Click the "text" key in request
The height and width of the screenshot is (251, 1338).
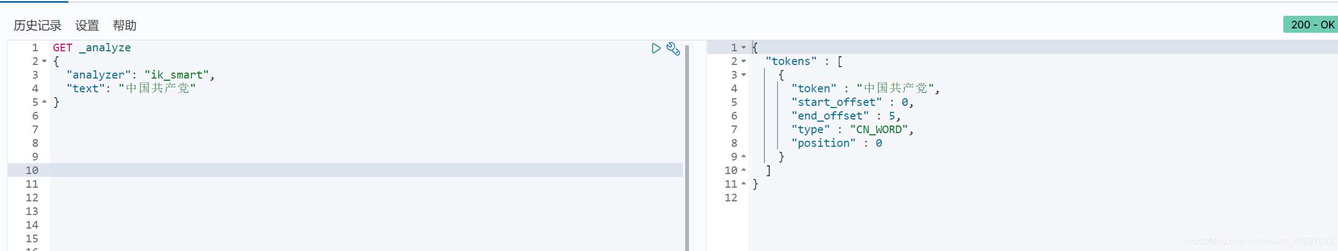click(x=85, y=88)
